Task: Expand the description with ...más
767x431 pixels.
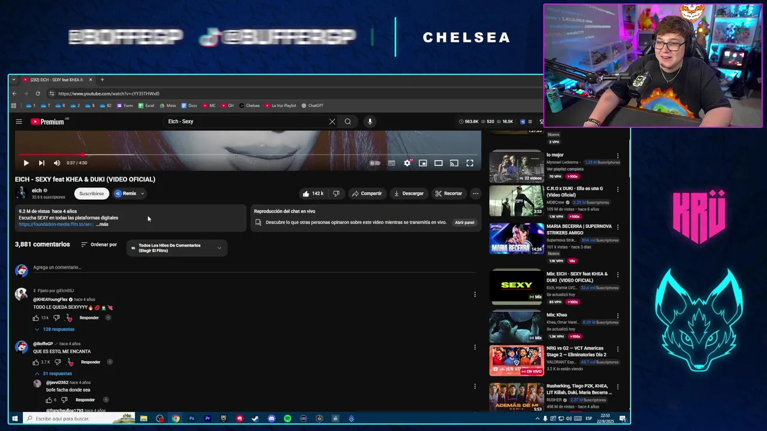Action: point(102,224)
